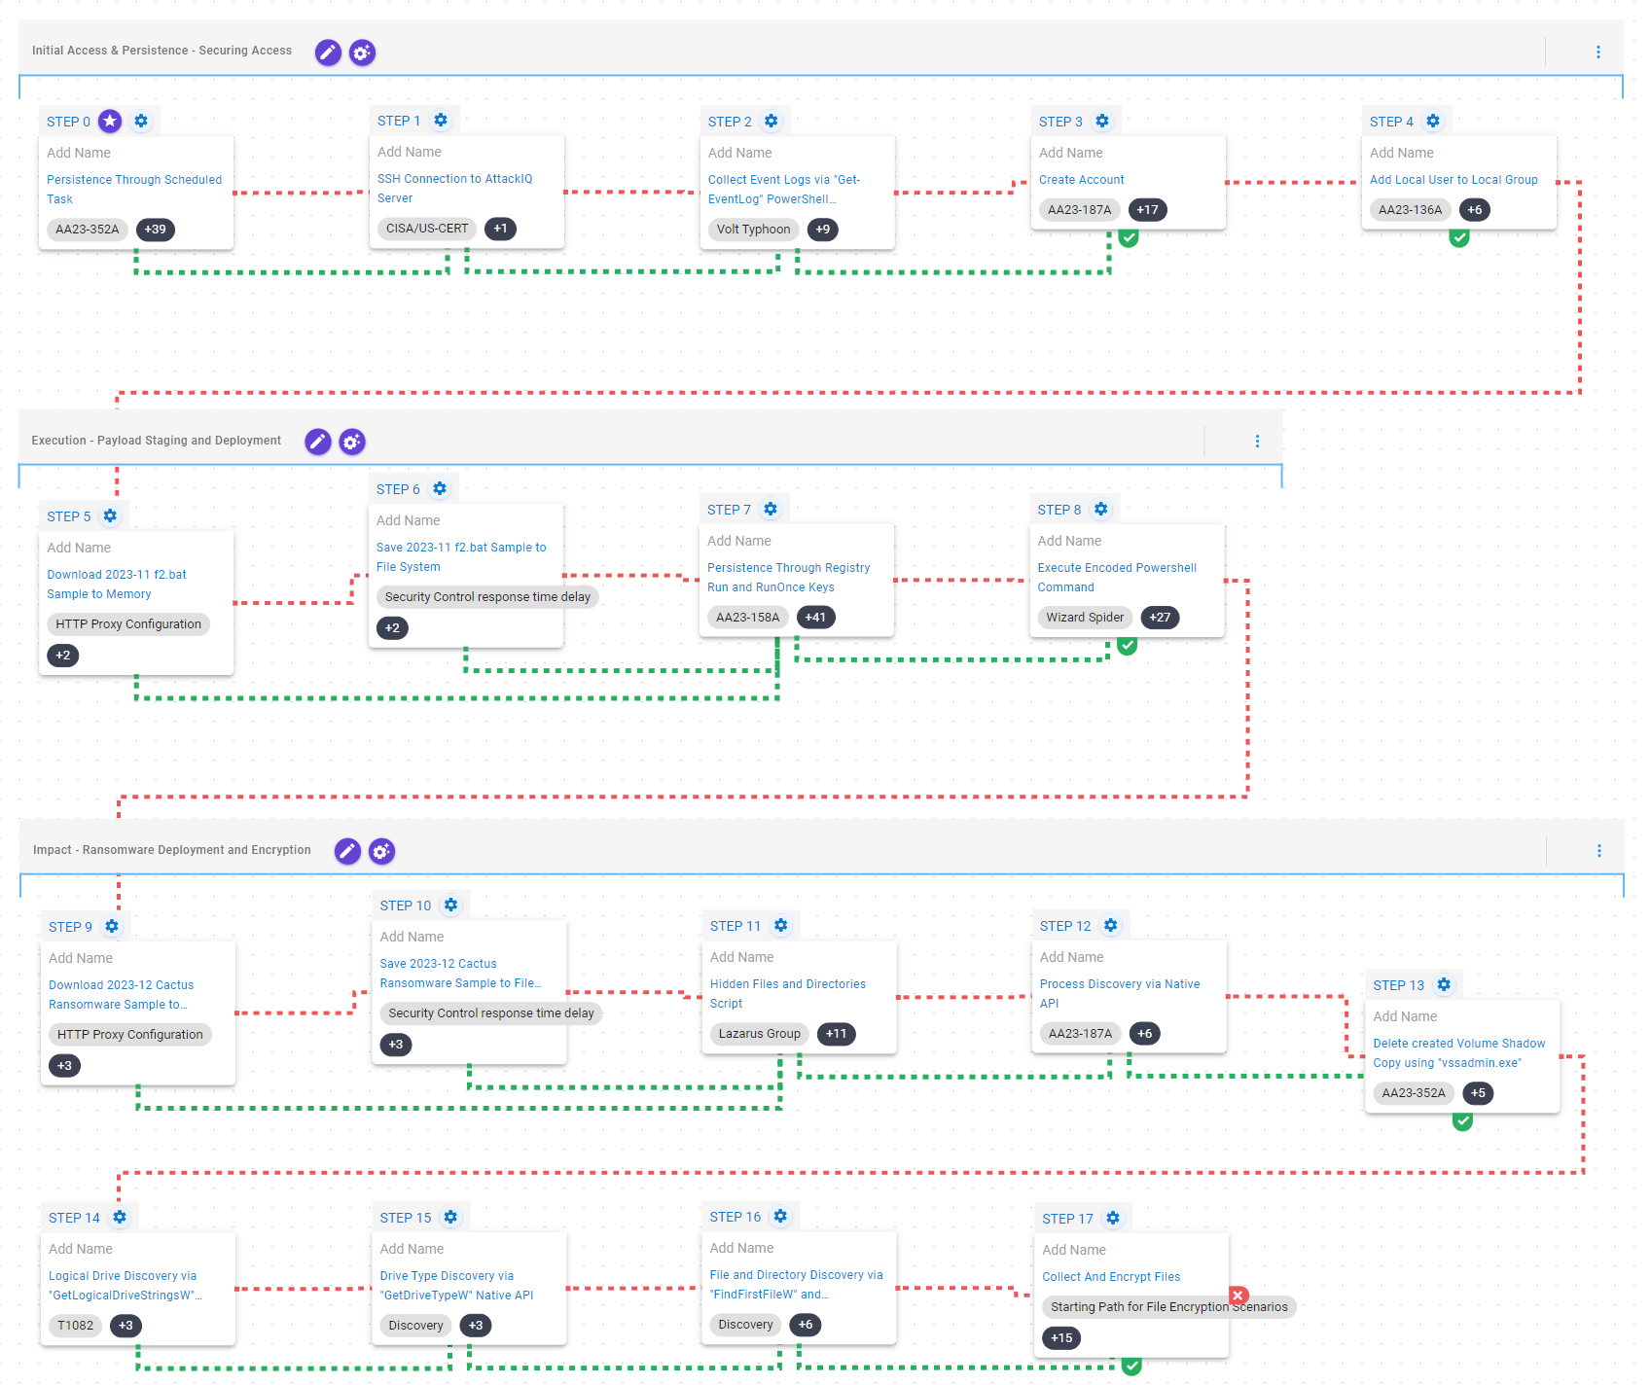Open Collect And Encrypt Files scenario link
This screenshot has height=1385, width=1651.
tap(1110, 1277)
